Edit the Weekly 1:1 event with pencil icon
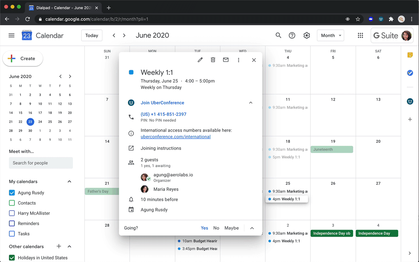Image resolution: width=419 pixels, height=262 pixels. 200,60
